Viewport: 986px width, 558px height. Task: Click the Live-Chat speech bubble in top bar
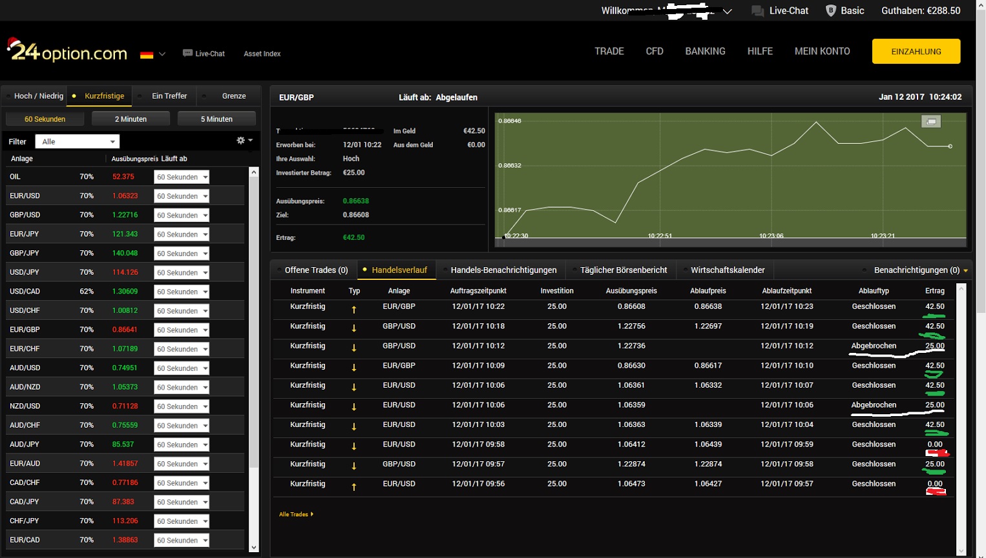click(x=757, y=11)
